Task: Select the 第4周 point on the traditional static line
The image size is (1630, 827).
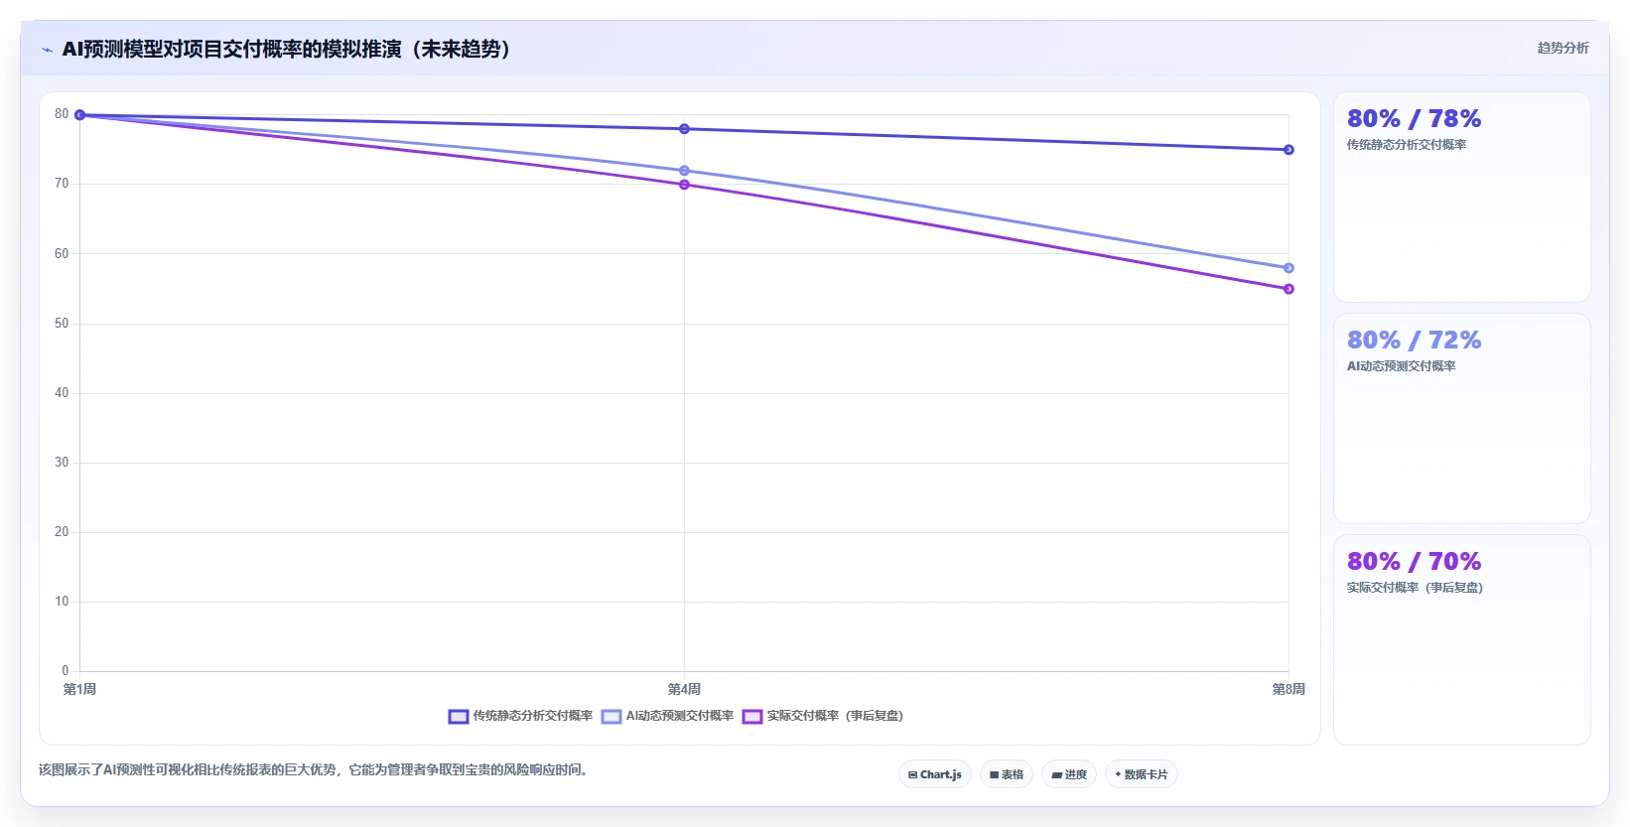Action: pos(684,129)
